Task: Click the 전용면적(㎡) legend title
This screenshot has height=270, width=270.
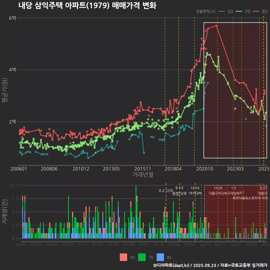Action: 206,12
